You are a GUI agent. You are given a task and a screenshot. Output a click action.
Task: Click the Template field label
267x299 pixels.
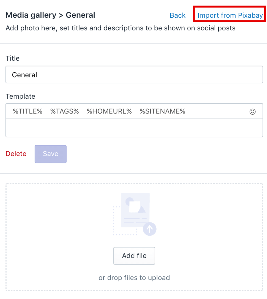click(x=20, y=96)
